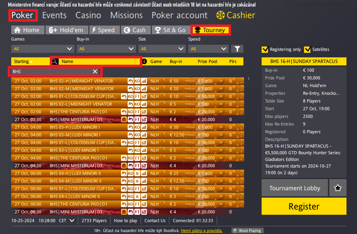Click KO icon in 06:00 Colosseum Cup row
The height and width of the screenshot is (234, 357).
pyautogui.click(x=131, y=189)
